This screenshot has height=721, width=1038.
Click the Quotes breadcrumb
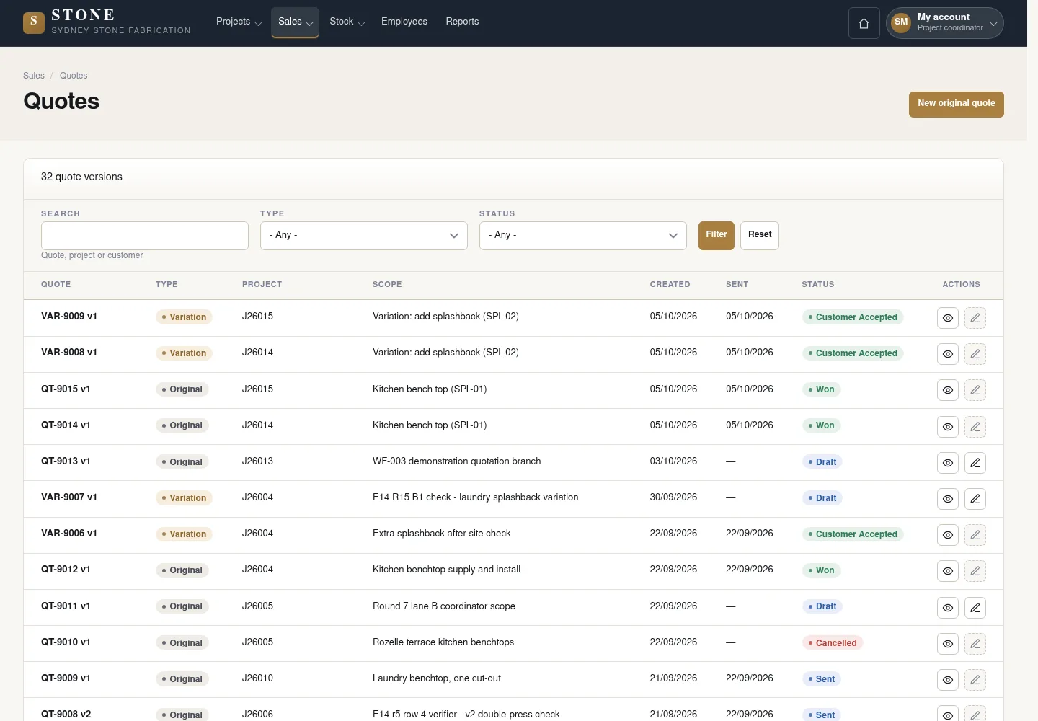click(74, 76)
